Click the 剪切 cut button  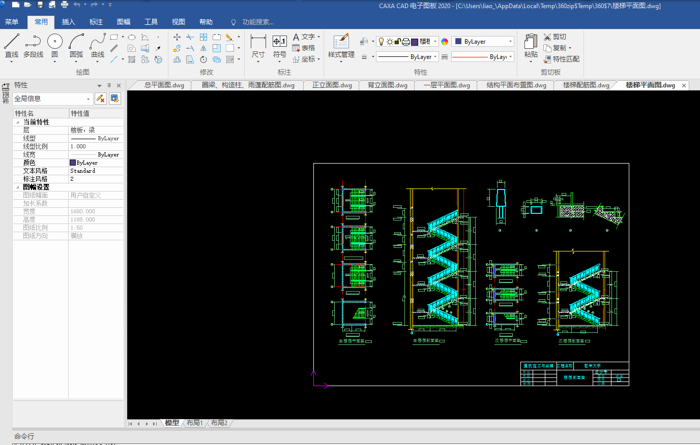tap(555, 37)
